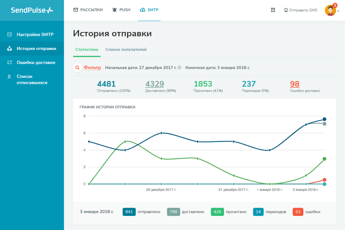Click the SendPulse logo
345x230 pixels.
click(32, 10)
